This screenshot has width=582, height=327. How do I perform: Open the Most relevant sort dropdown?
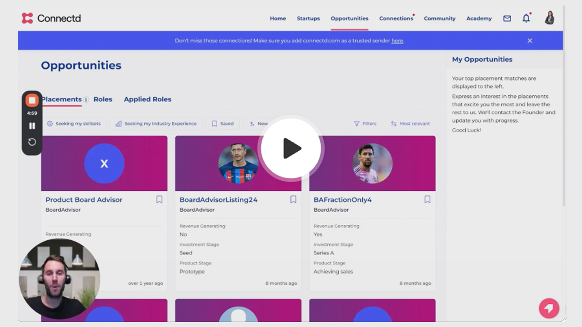pos(410,124)
